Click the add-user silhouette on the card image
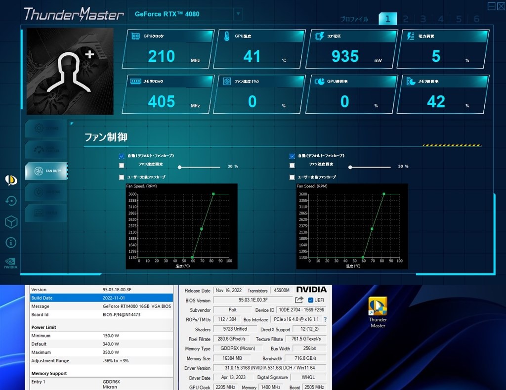Screen dimensions: 506x390 point(71,72)
